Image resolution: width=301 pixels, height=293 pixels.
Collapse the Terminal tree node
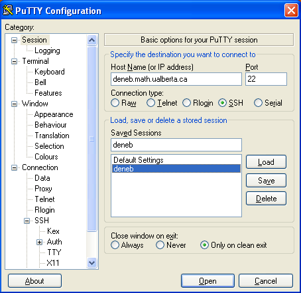point(14,61)
